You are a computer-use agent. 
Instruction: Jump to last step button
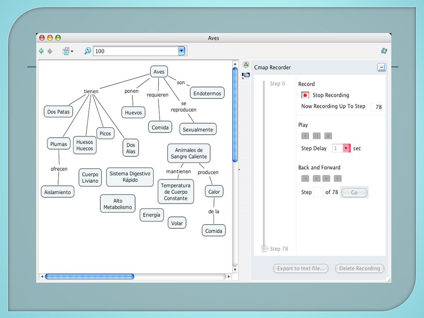tap(337, 178)
